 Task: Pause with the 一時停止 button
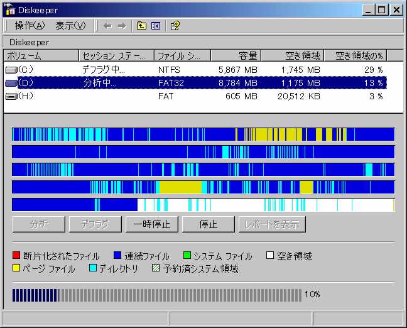pos(152,224)
